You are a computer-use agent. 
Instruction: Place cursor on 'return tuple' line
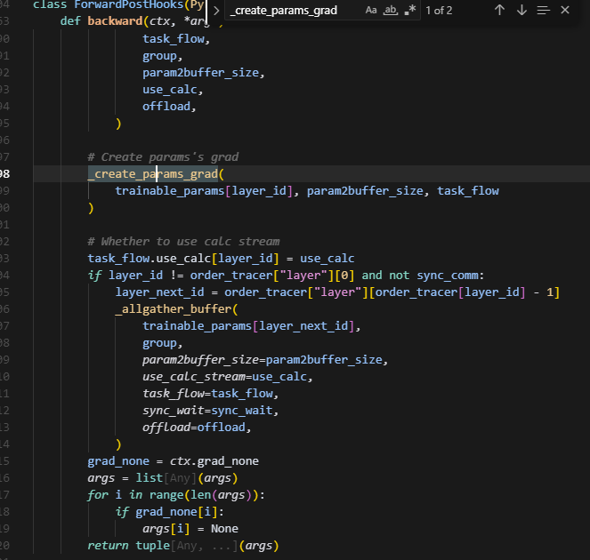(182, 545)
